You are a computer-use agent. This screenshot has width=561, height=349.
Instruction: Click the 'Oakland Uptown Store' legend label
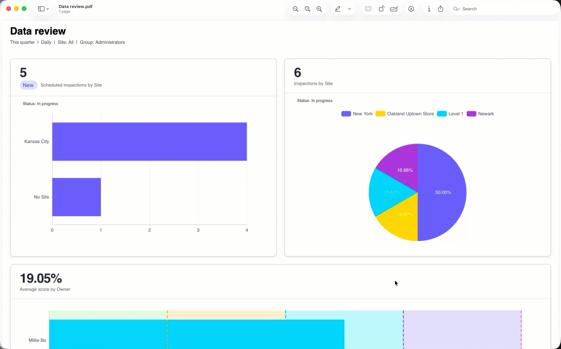tap(410, 114)
